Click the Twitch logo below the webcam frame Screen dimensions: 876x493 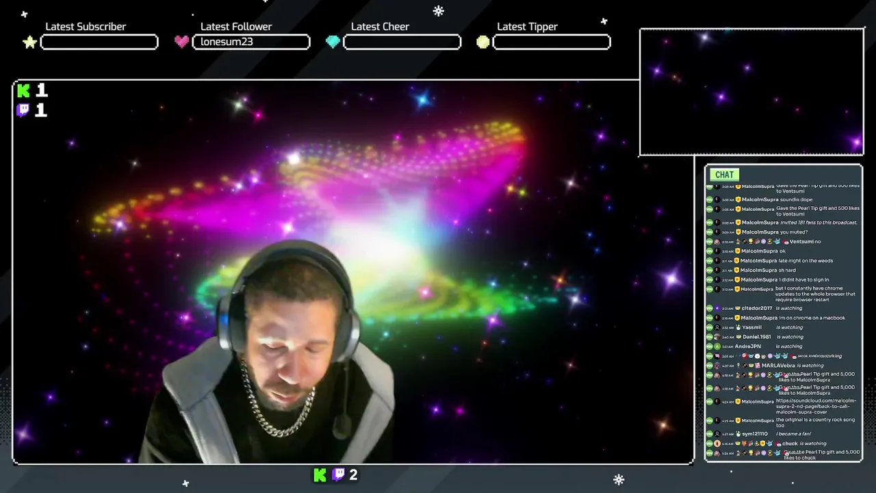(x=338, y=475)
